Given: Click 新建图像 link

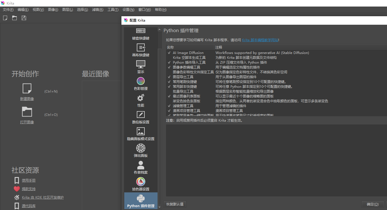Looking at the screenshot, I should (27, 99).
